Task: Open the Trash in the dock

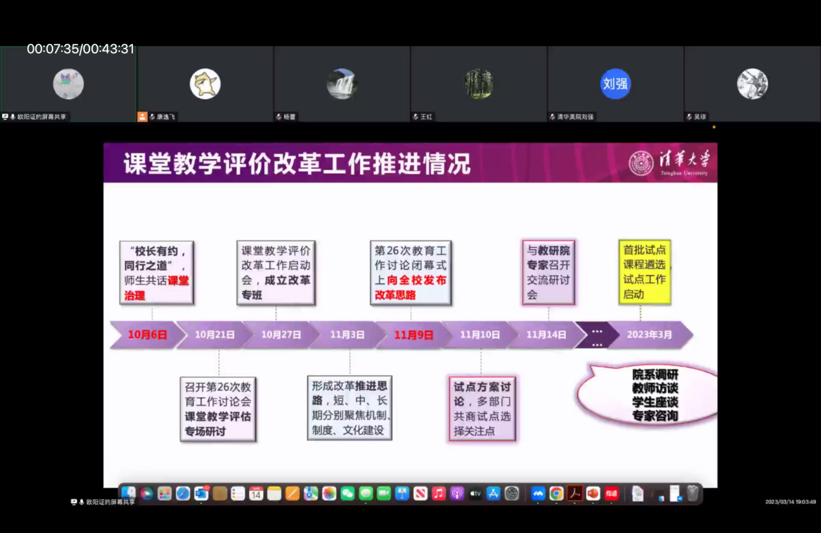Action: (693, 494)
